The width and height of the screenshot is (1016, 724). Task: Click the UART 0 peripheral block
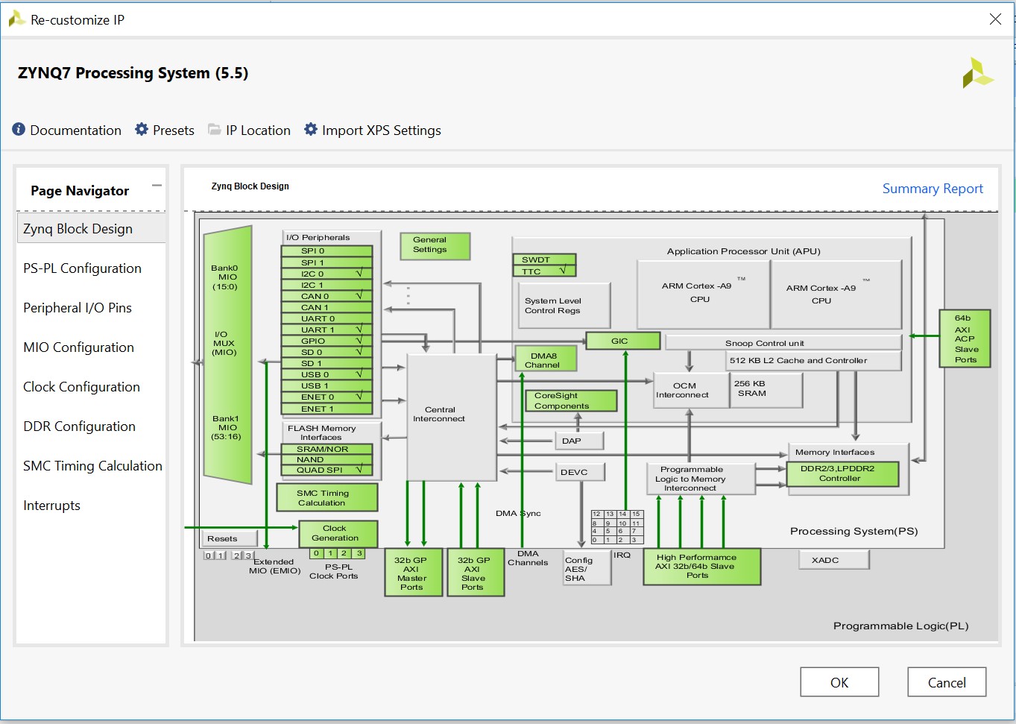[326, 318]
